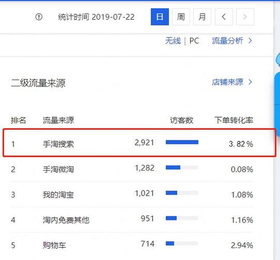Click the 二级流量来源 heading
280x260 pixels.
click(38, 83)
